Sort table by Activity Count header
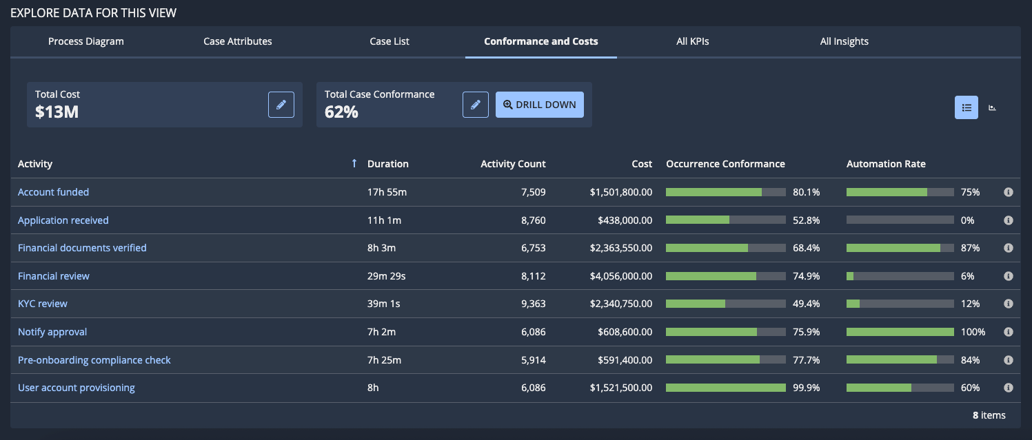This screenshot has width=1032, height=440. (513, 164)
